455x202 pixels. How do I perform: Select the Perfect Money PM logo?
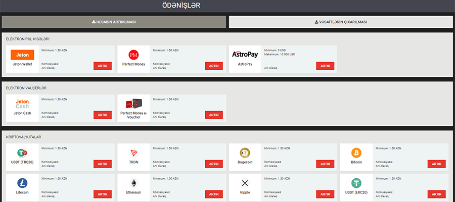click(133, 55)
